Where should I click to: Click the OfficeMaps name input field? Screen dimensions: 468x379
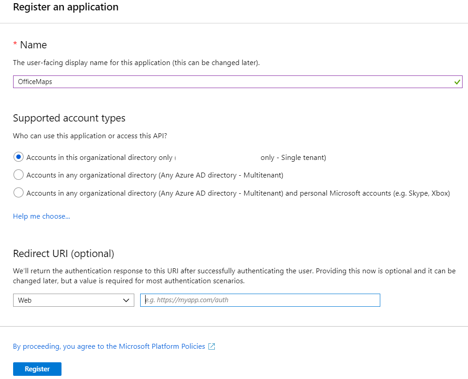(226, 82)
